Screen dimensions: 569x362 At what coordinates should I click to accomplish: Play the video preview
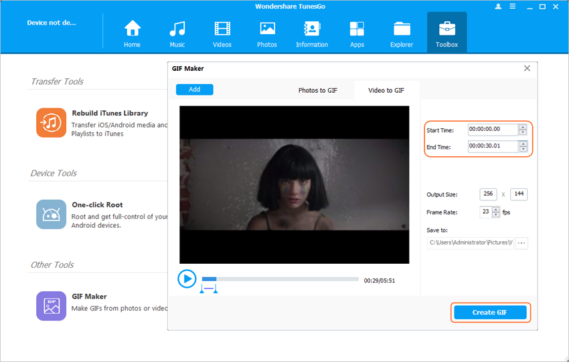(187, 279)
